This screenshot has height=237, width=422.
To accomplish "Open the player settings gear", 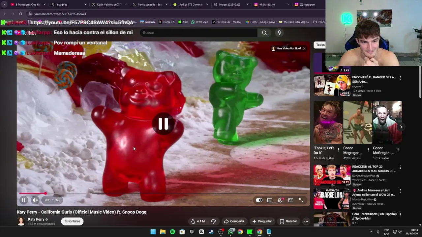I will coord(280,200).
